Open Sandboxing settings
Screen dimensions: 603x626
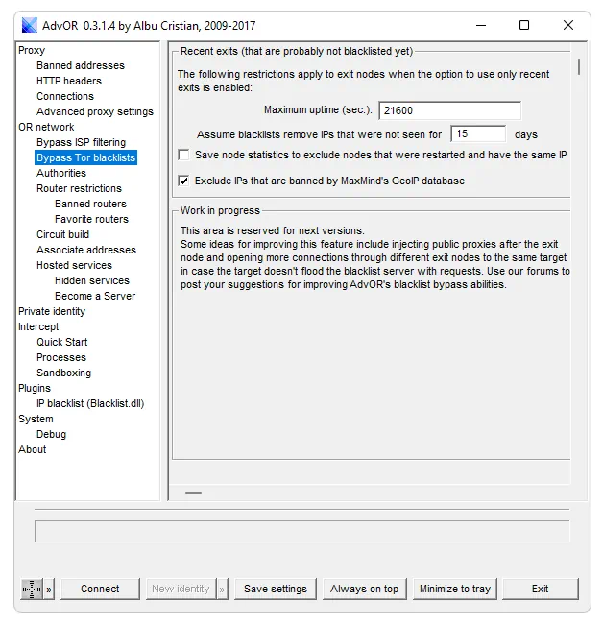pyautogui.click(x=64, y=373)
